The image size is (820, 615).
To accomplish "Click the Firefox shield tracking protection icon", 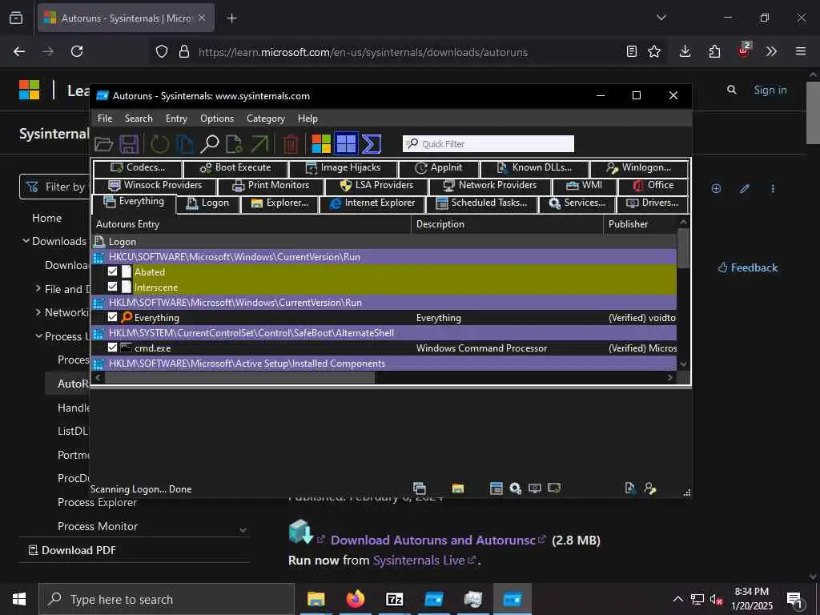I will coord(162,51).
